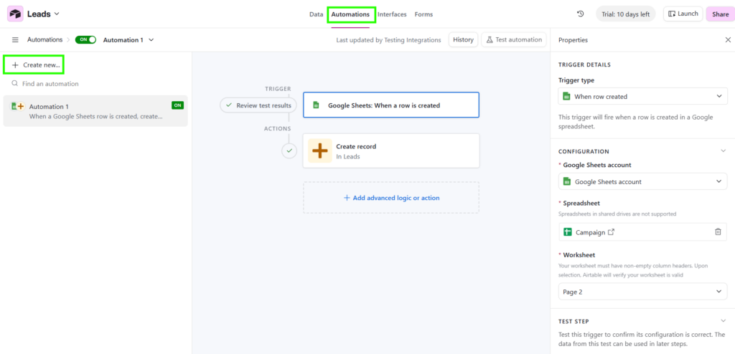Click the green checkmark beside Create record
Screen dimensions: 735x354
pos(289,151)
